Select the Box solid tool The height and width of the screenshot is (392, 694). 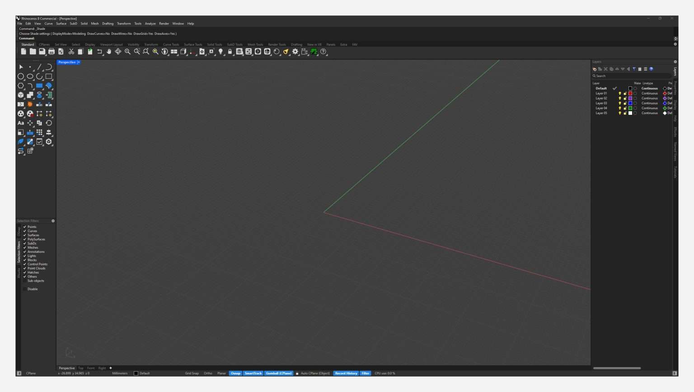21,95
